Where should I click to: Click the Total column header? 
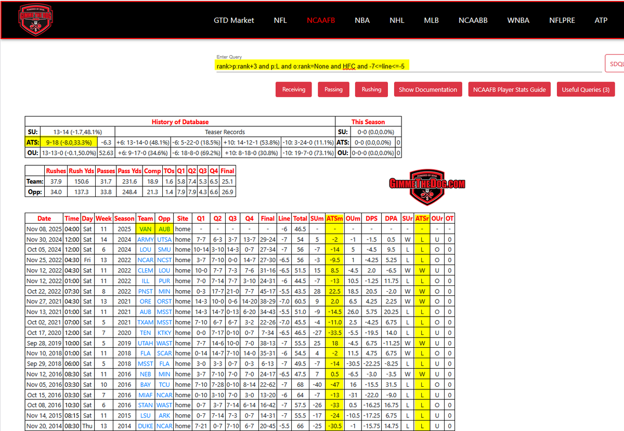click(x=300, y=218)
